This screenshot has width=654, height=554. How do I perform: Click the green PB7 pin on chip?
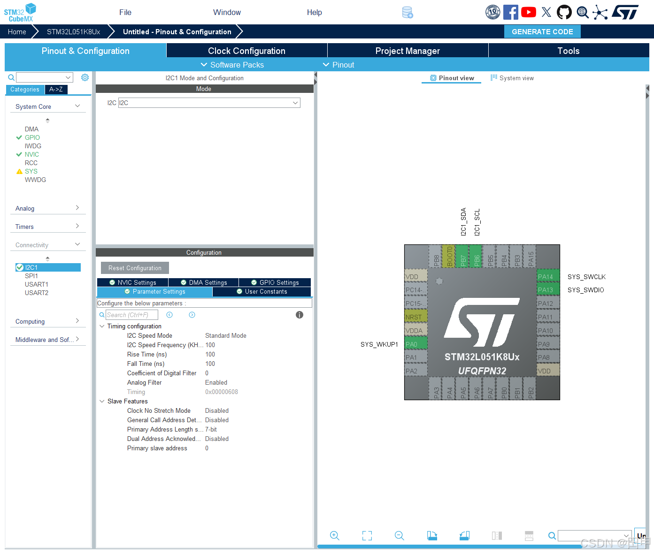pyautogui.click(x=462, y=256)
